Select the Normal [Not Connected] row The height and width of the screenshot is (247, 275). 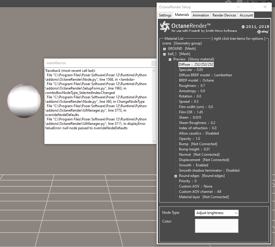(199, 155)
